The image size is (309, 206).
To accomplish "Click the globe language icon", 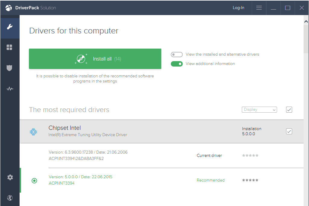I will 10,198.
